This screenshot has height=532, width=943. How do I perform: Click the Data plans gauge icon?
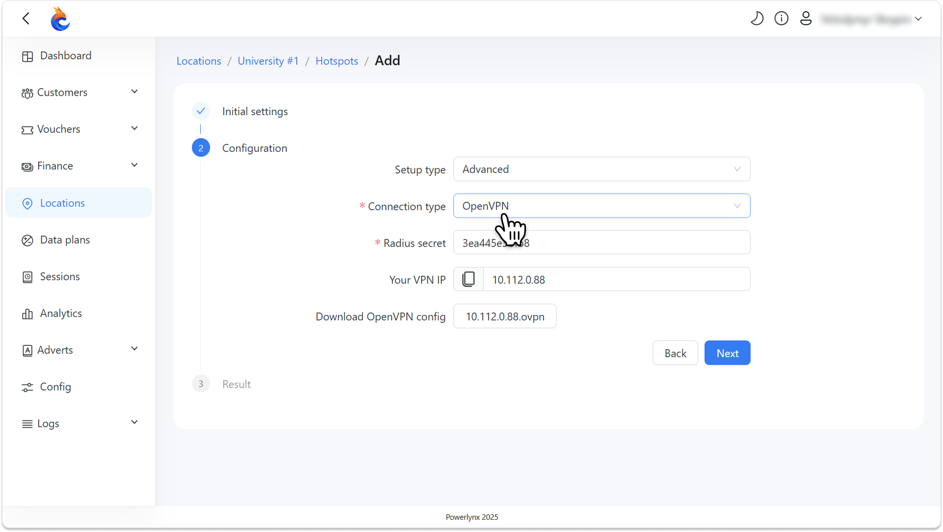pyautogui.click(x=27, y=240)
